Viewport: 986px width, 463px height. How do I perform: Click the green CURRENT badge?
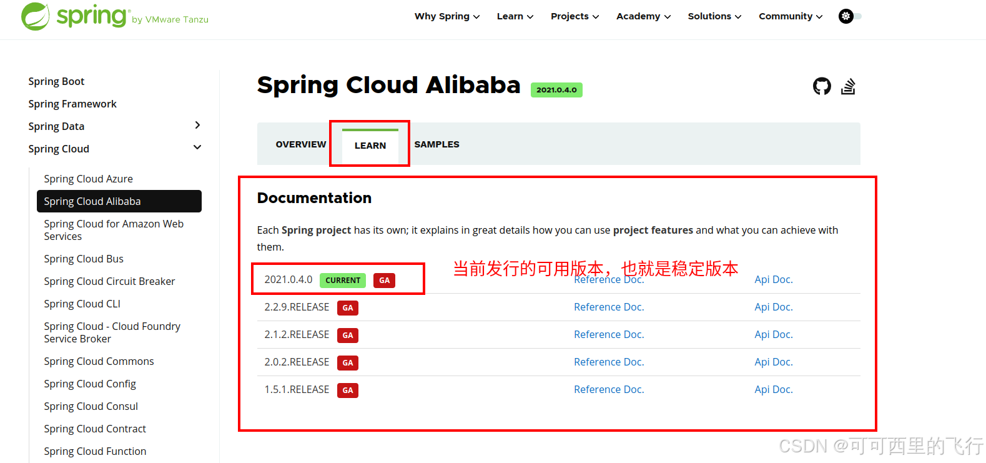[343, 281]
